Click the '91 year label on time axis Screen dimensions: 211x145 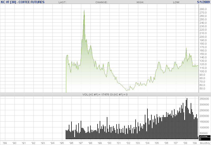coord(24,143)
